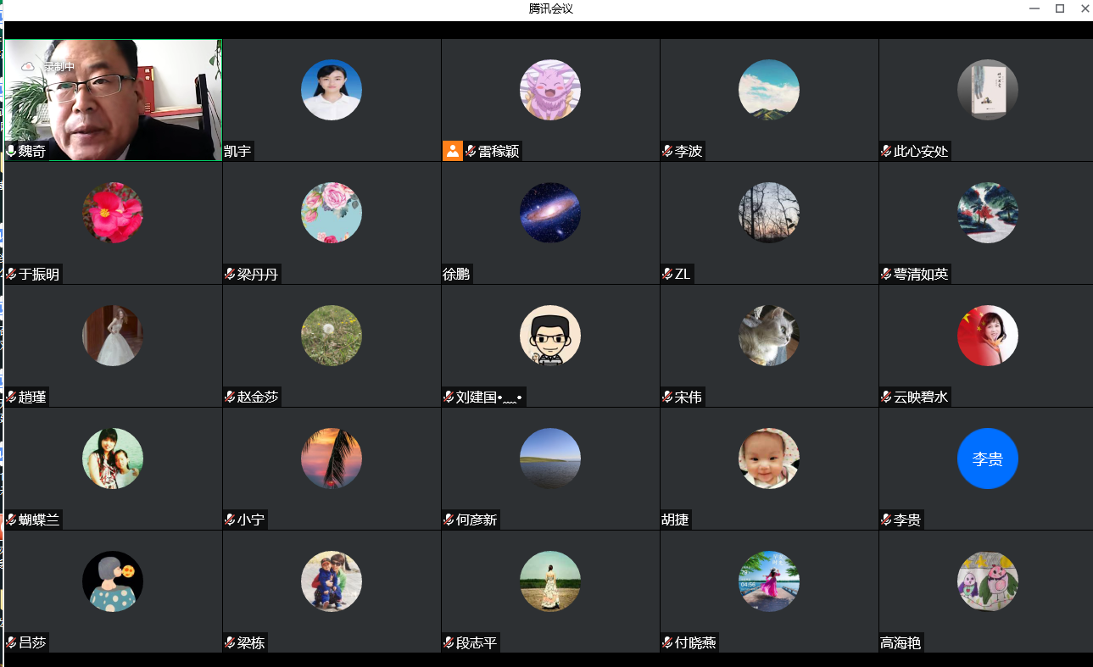Click the cat avatar of 宋伟

[769, 336]
